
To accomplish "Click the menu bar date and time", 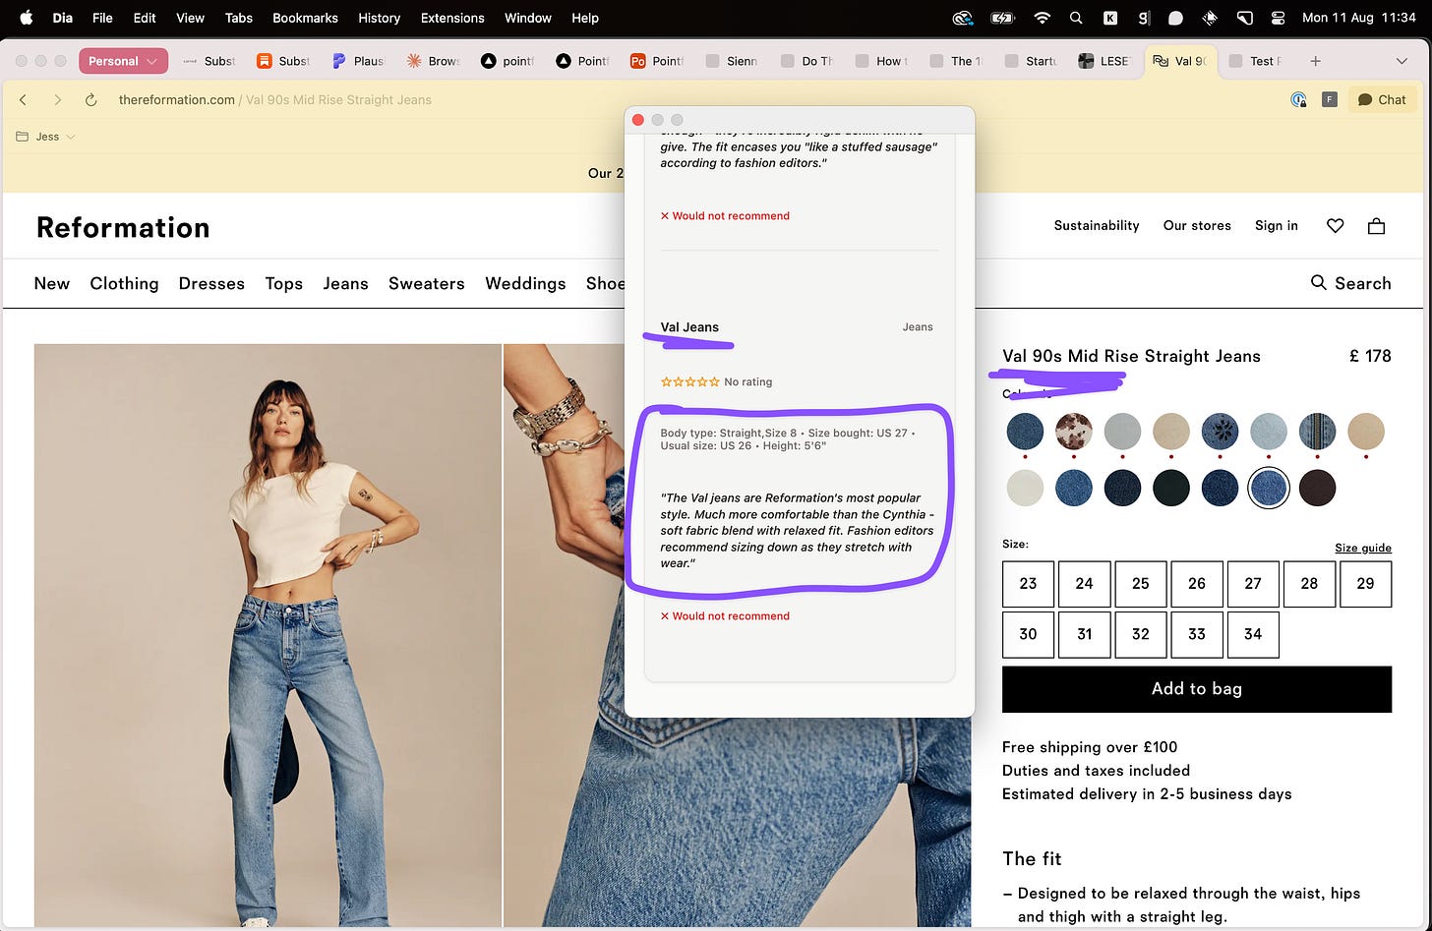I will (x=1358, y=18).
